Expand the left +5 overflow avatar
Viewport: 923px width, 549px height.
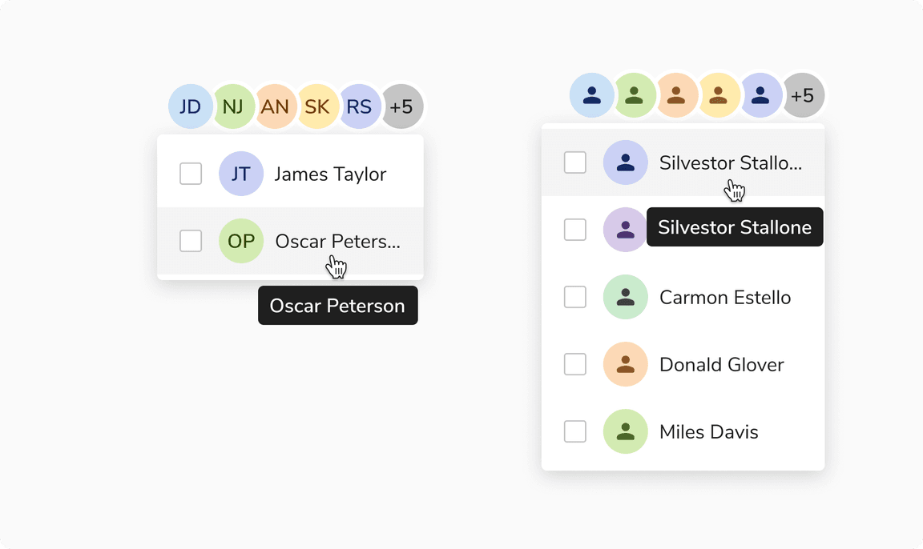402,106
